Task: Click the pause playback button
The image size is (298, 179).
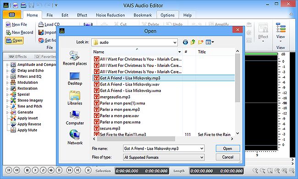Action: point(59,170)
